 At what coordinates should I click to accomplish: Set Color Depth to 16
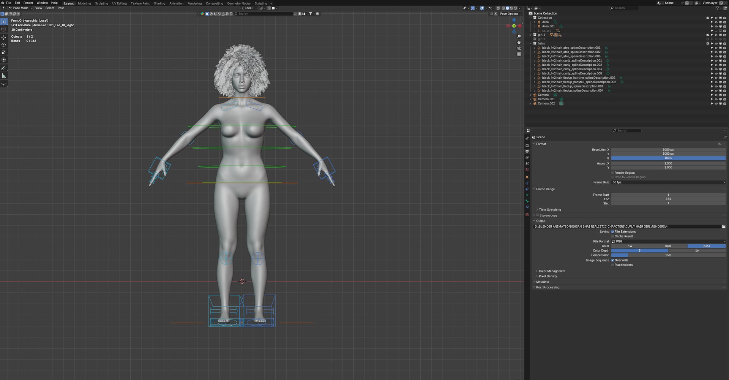697,251
